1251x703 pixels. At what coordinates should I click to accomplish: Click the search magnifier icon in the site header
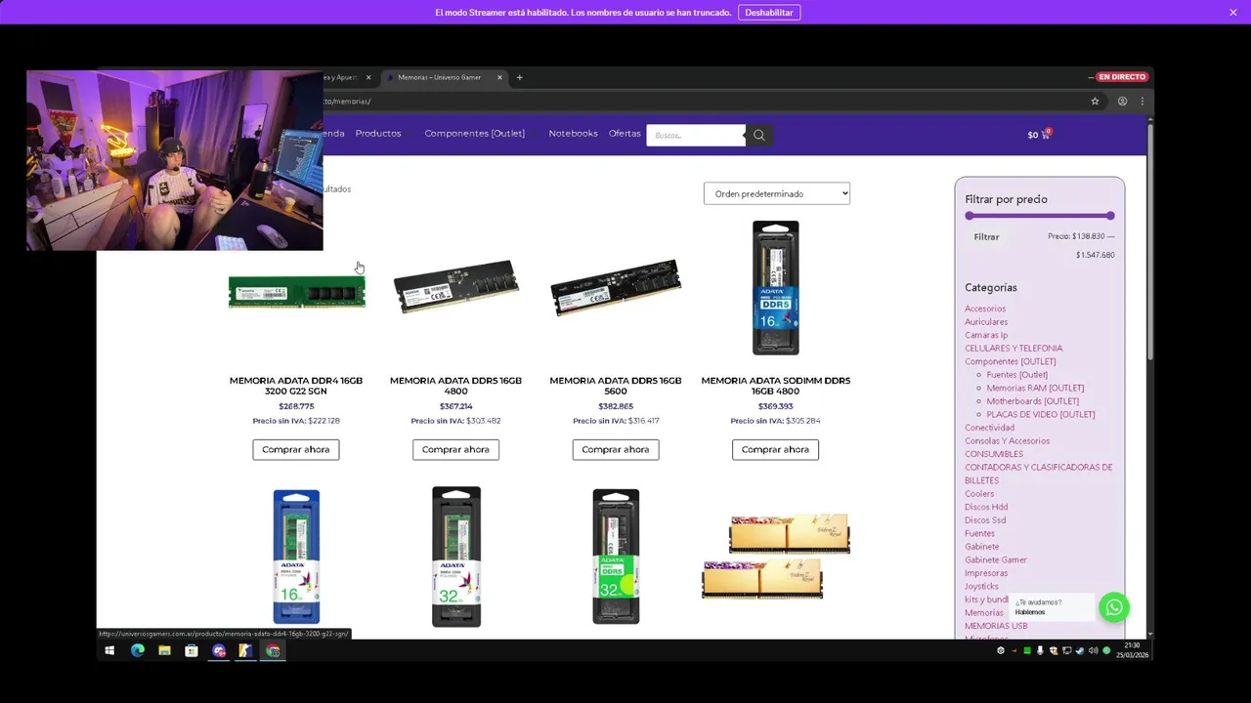(x=758, y=135)
